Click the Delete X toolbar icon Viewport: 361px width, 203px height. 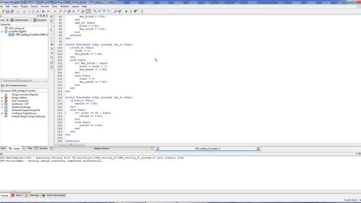coord(38,11)
